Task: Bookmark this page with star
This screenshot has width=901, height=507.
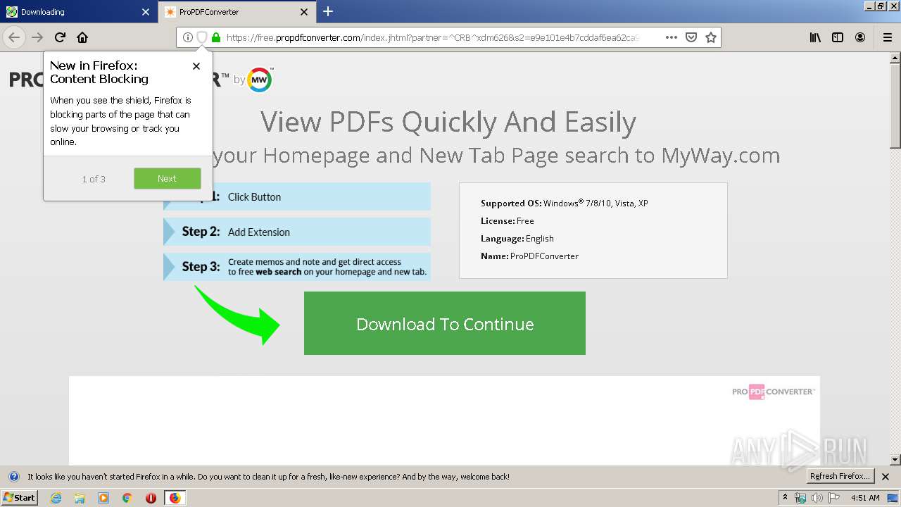Action: pyautogui.click(x=711, y=37)
